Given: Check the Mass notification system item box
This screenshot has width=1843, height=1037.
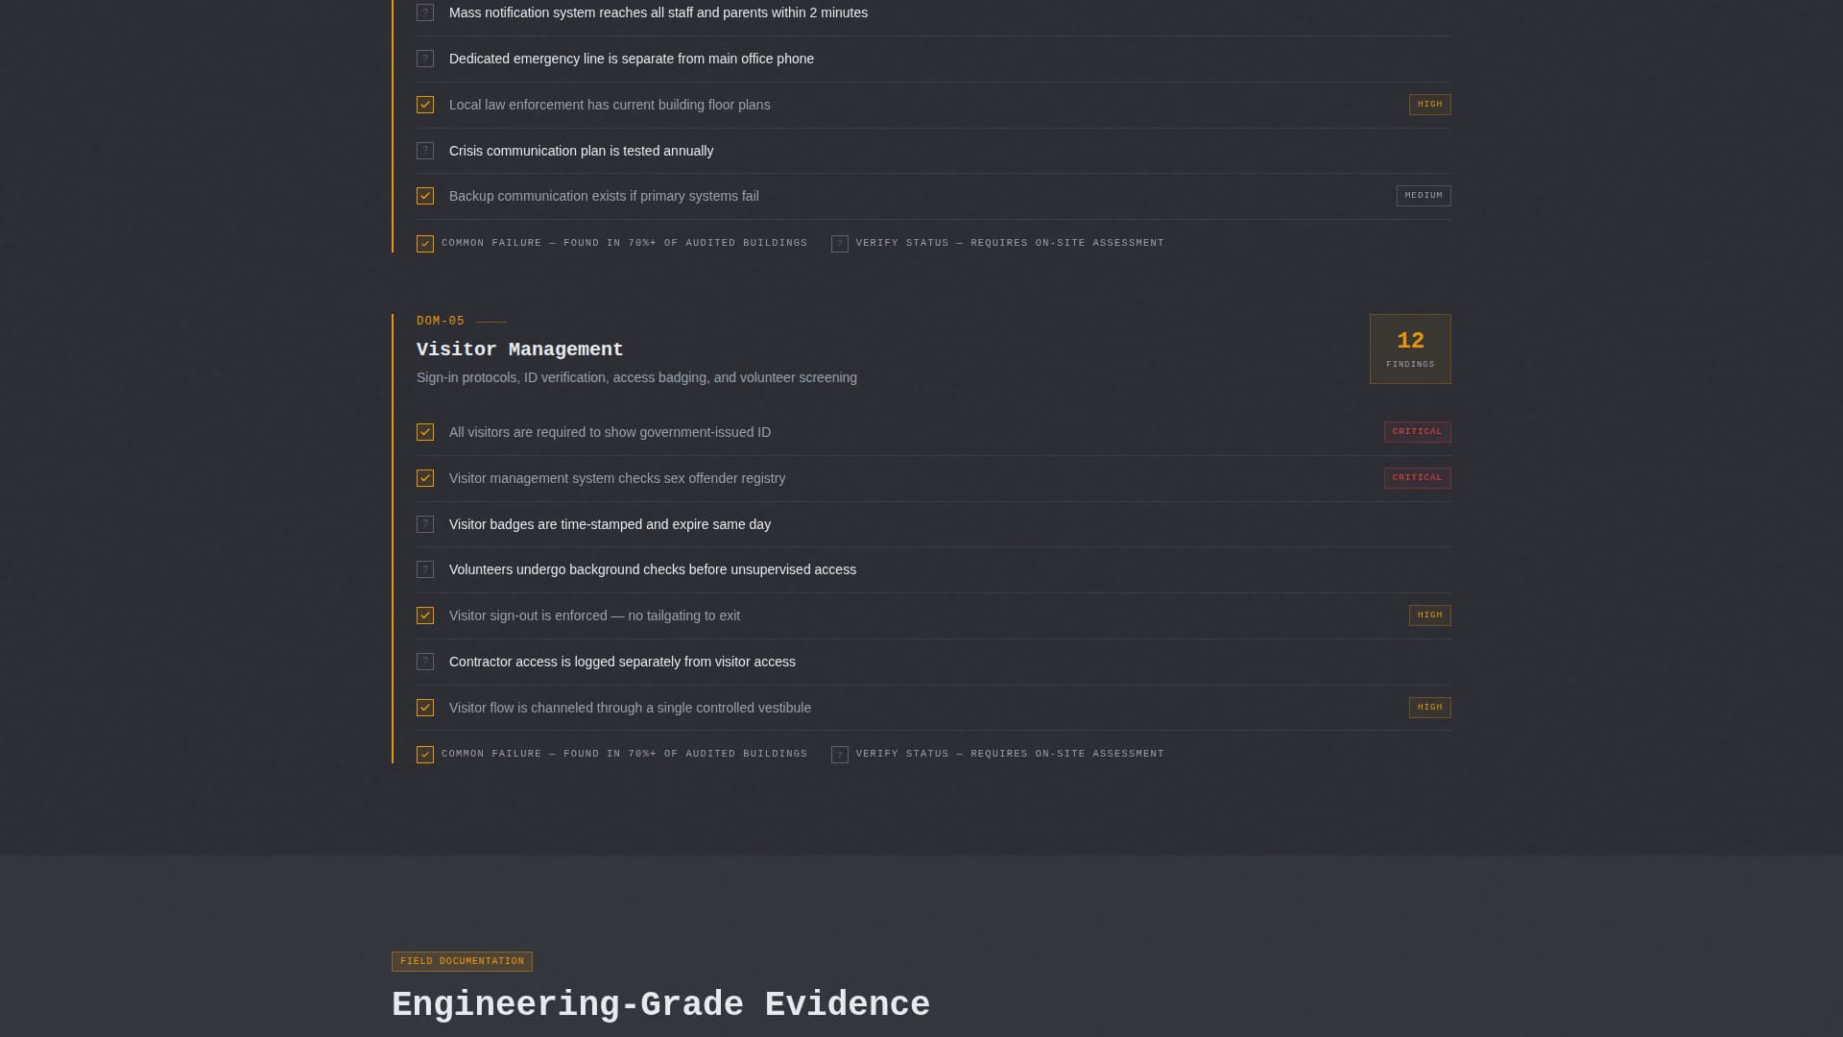Looking at the screenshot, I should [425, 12].
